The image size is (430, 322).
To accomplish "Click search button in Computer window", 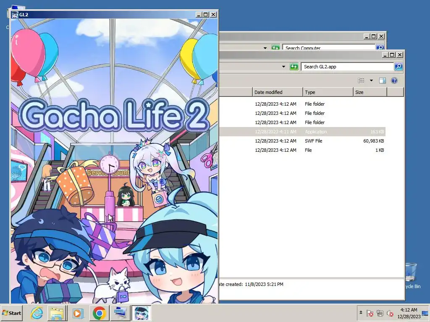I will click(x=380, y=47).
